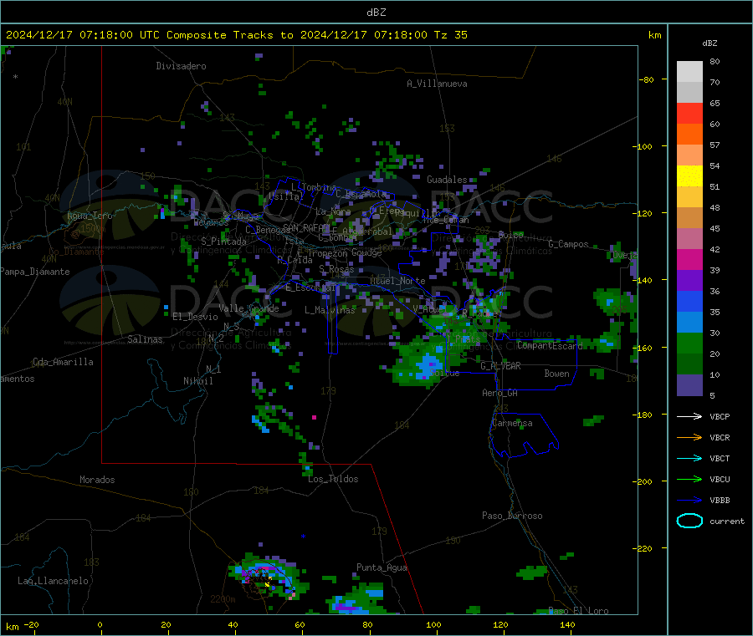The width and height of the screenshot is (753, 636).
Task: Click the 'VBCR' legend label
Action: 720,437
